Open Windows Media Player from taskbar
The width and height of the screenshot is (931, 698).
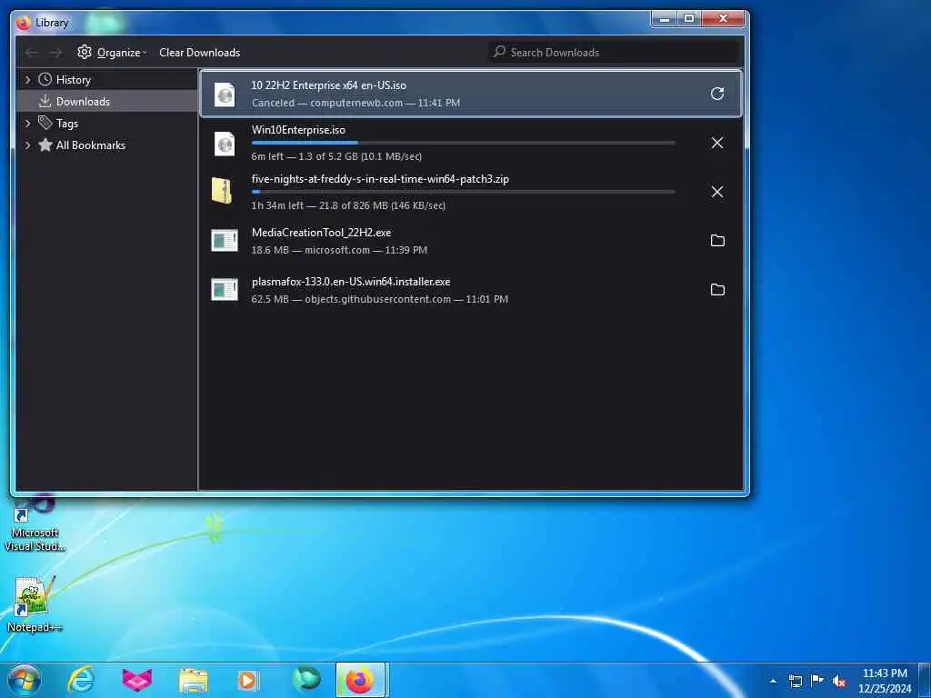[247, 680]
